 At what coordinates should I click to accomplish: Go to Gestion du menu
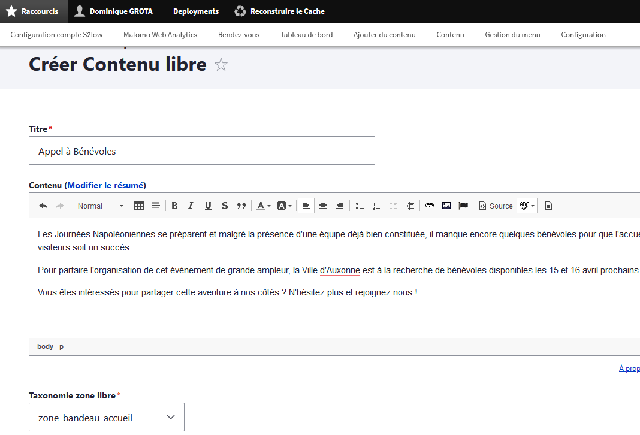click(x=512, y=35)
